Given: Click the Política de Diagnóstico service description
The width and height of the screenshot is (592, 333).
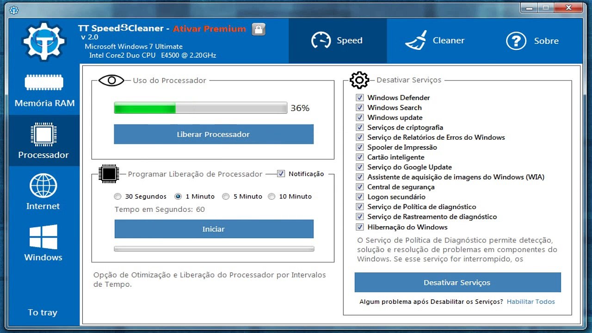Looking at the screenshot, I should (457, 250).
